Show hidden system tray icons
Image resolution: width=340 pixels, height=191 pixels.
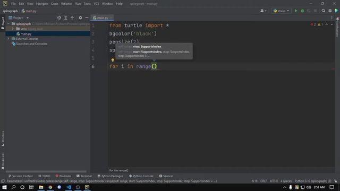tap(285, 187)
